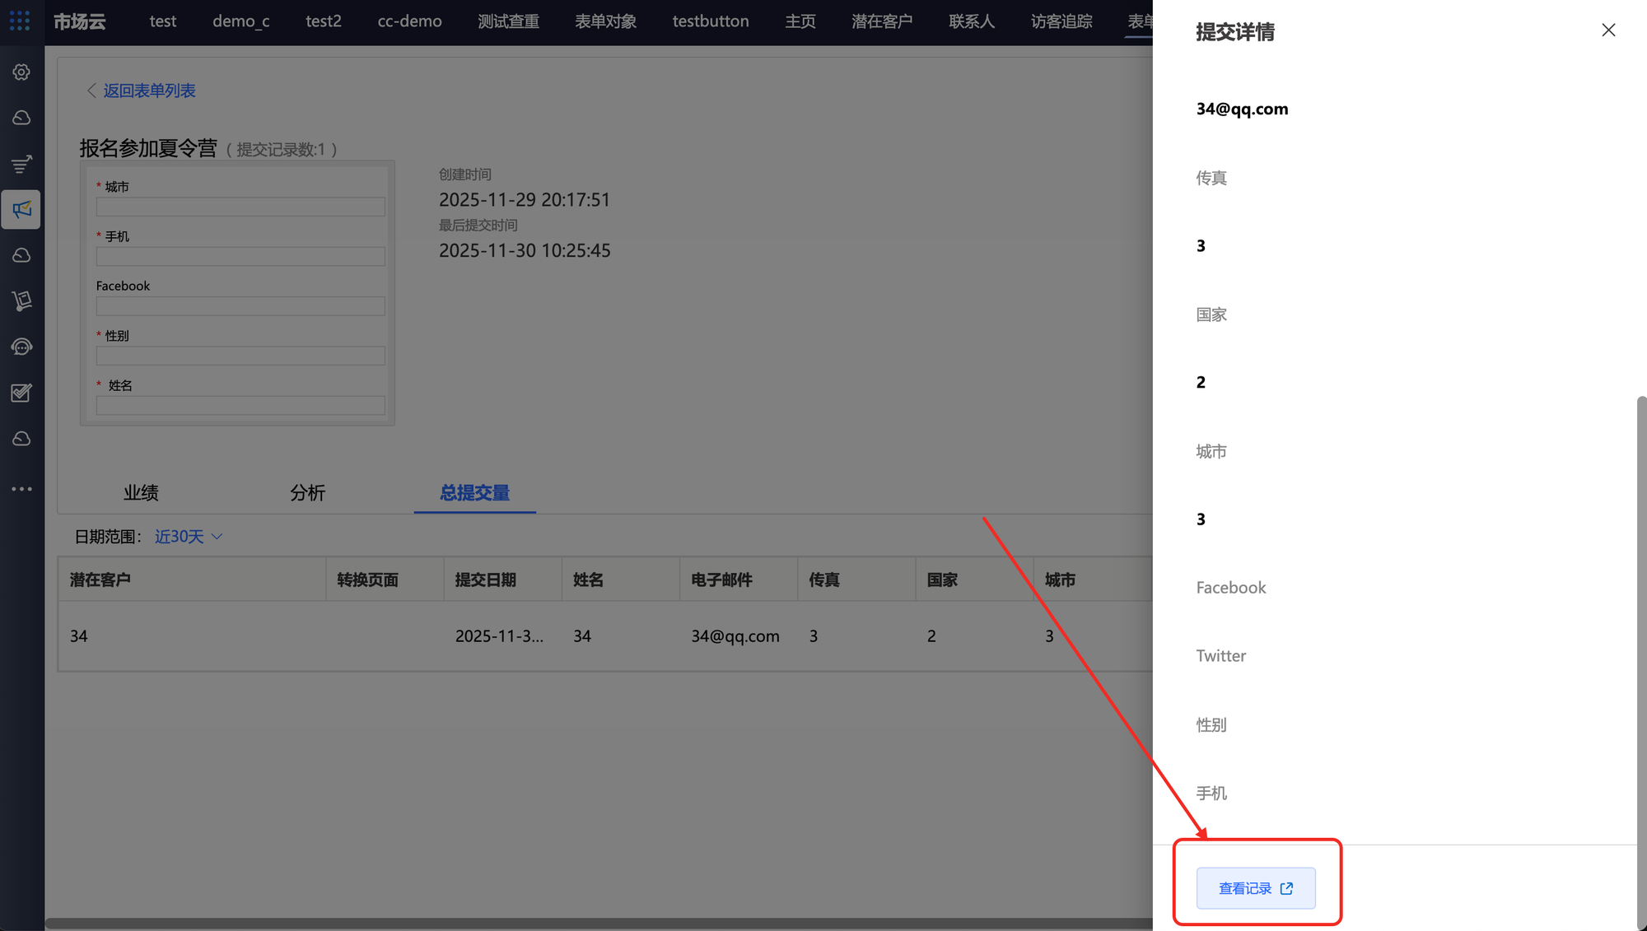The width and height of the screenshot is (1647, 931).
Task: Open the customer service headset icon
Action: [22, 347]
